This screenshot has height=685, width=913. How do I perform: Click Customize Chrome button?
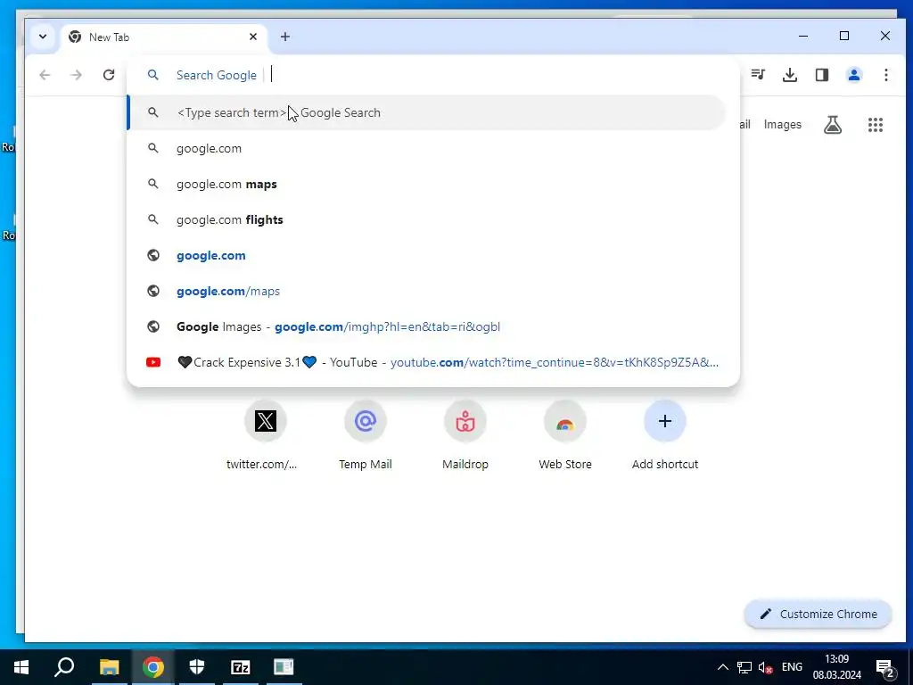[x=818, y=614]
